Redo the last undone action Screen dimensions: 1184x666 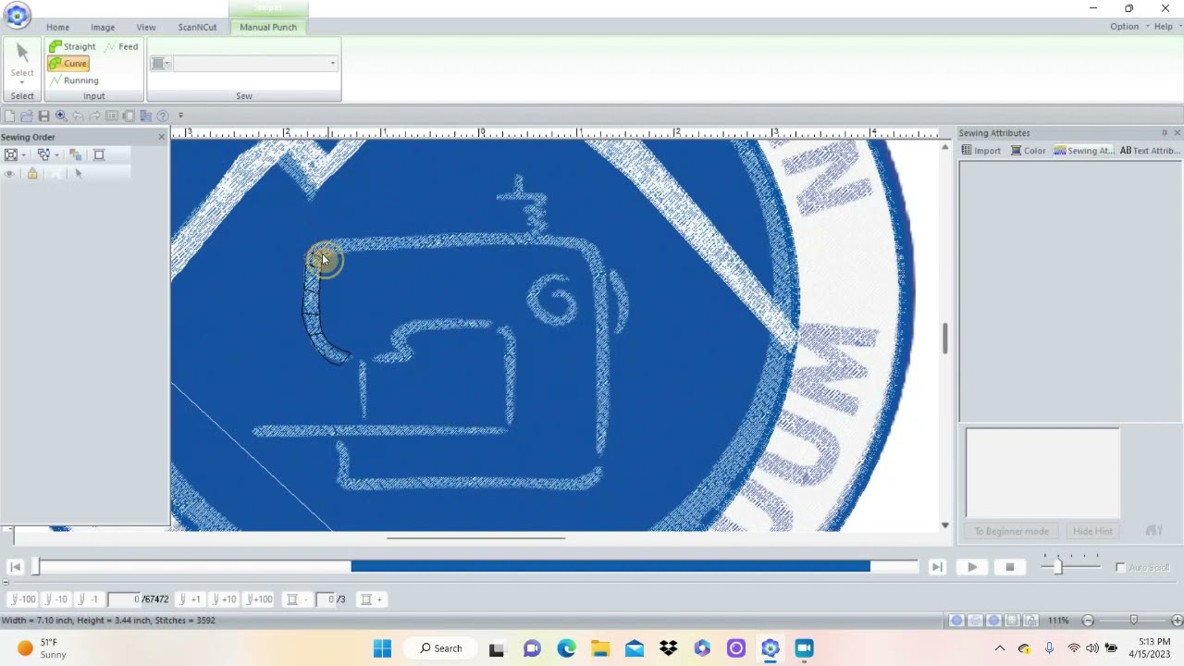(94, 116)
